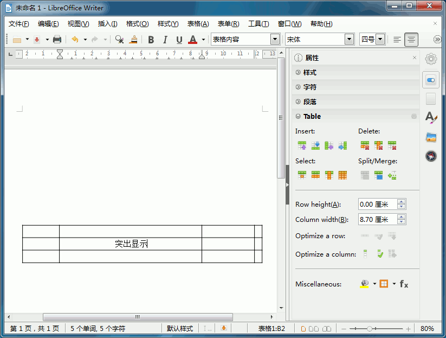This screenshot has width=446, height=338.
Task: Open the font name dropdown 宋体
Action: pyautogui.click(x=349, y=40)
